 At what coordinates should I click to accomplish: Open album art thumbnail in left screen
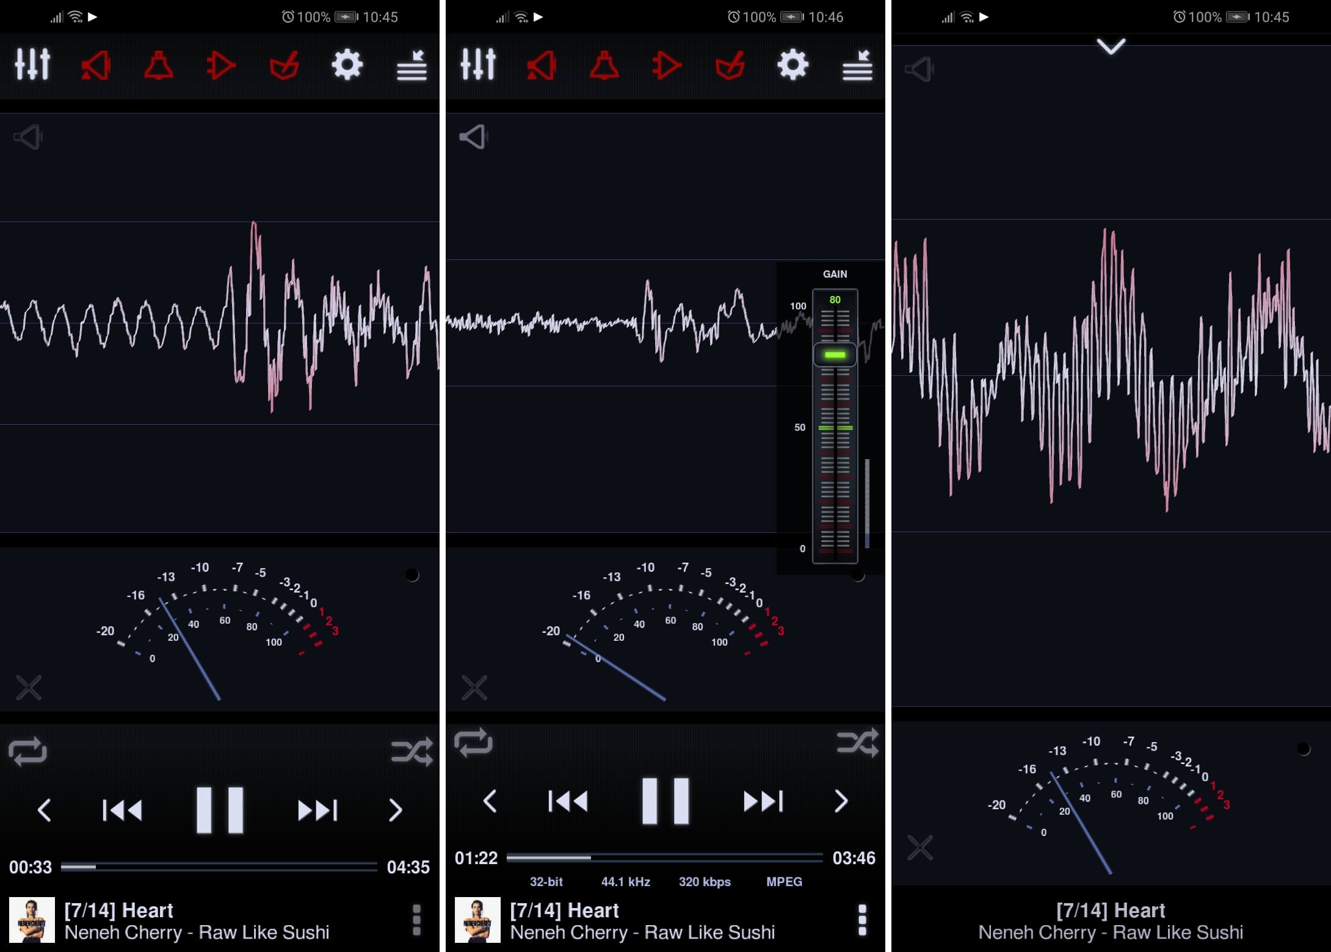[x=32, y=920]
